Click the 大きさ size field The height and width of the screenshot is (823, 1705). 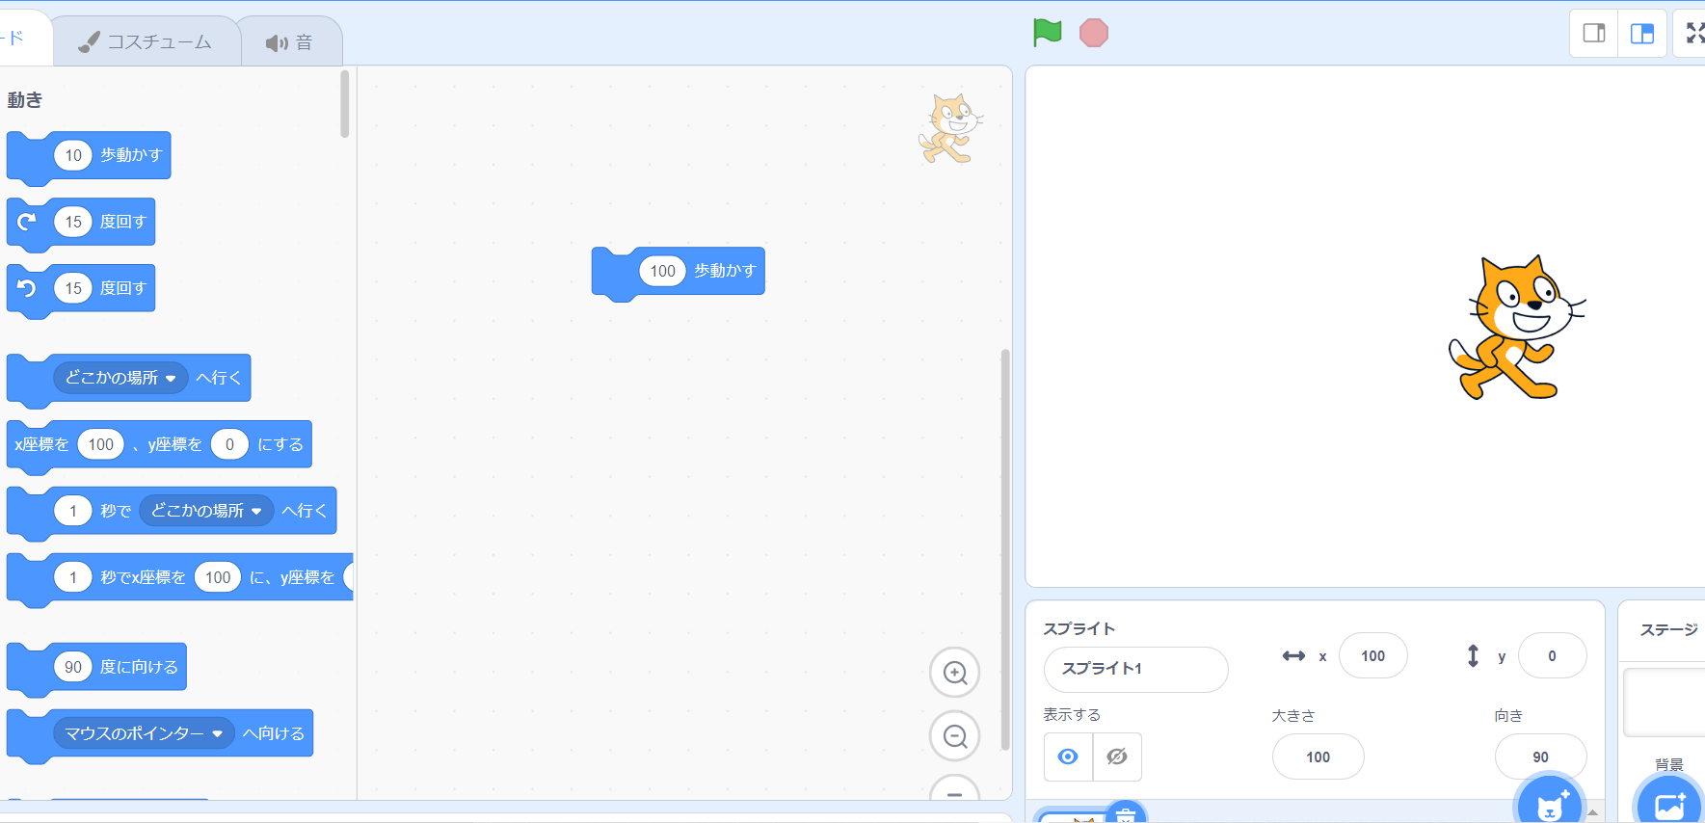(x=1318, y=757)
